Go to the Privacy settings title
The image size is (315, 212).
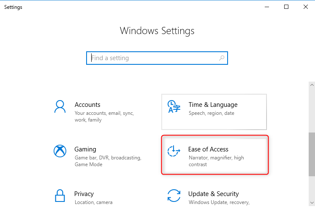coord(84,194)
